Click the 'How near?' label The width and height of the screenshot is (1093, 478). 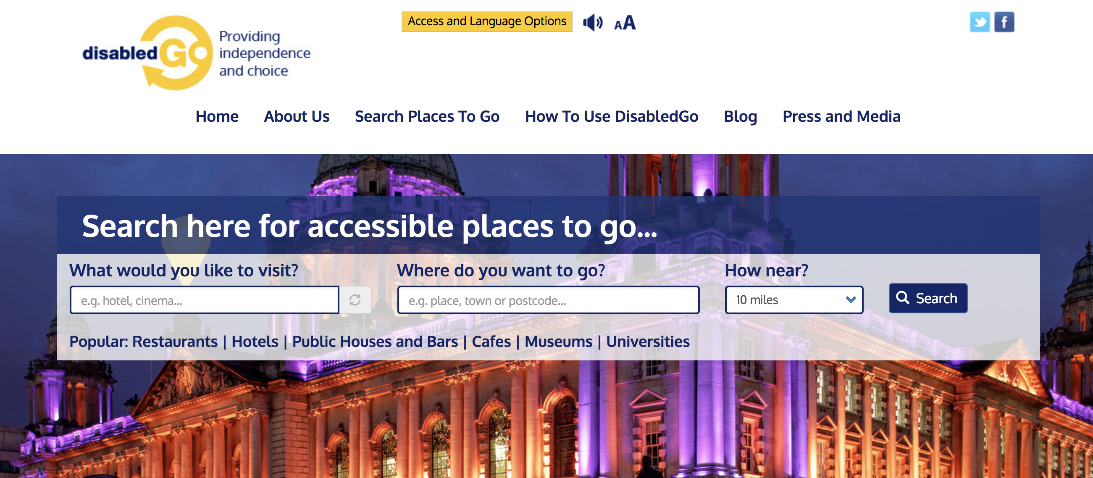766,270
